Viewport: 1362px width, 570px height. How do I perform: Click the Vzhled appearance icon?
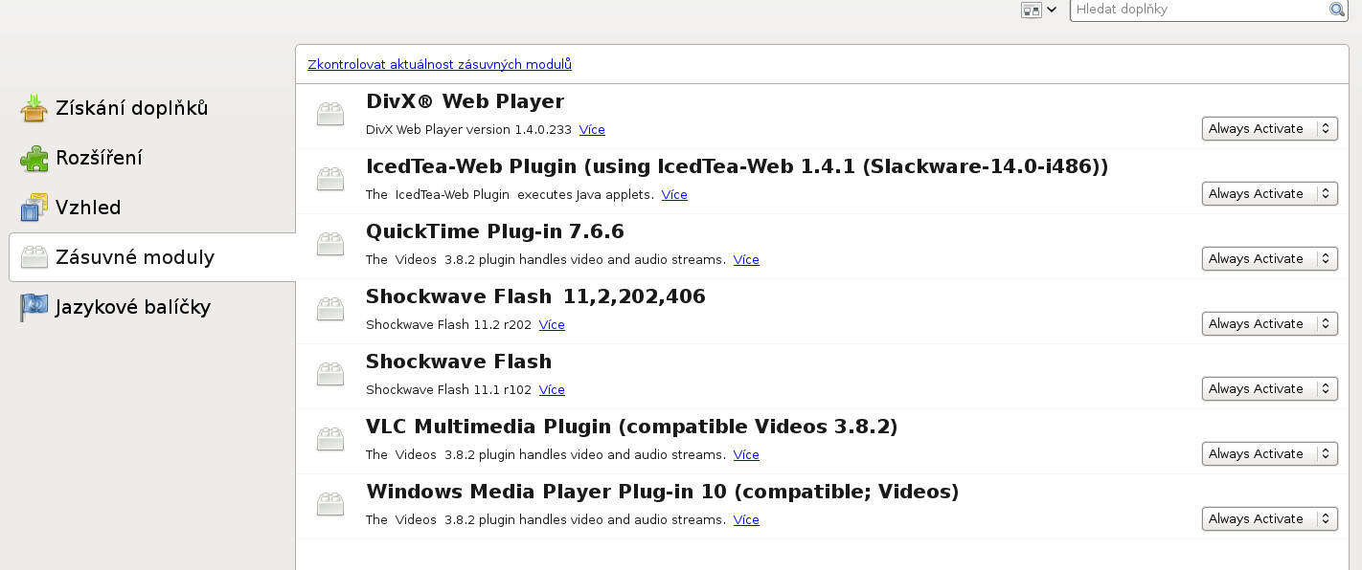click(x=34, y=208)
